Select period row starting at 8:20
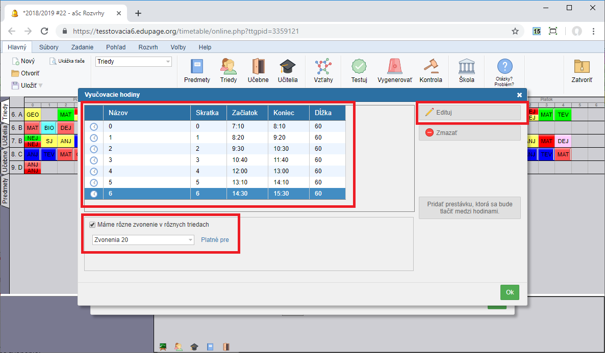Image resolution: width=605 pixels, height=353 pixels. [x=215, y=138]
